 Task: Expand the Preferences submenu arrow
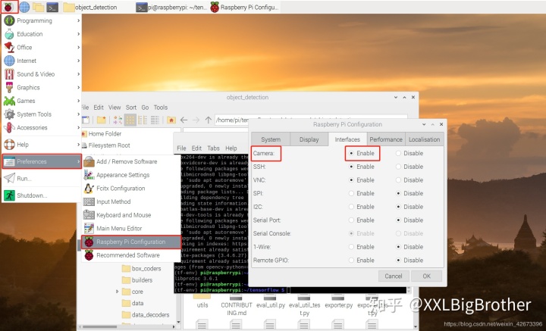pyautogui.click(x=79, y=161)
